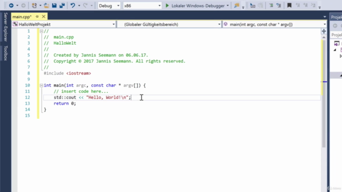Open the Toolbox side tab
The height and width of the screenshot is (192, 342).
(x=5, y=53)
